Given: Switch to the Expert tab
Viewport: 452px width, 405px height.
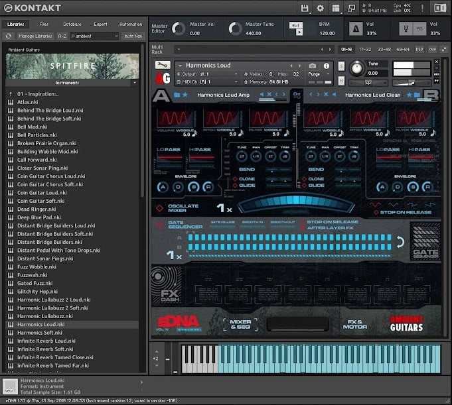Looking at the screenshot, I should pyautogui.click(x=100, y=24).
